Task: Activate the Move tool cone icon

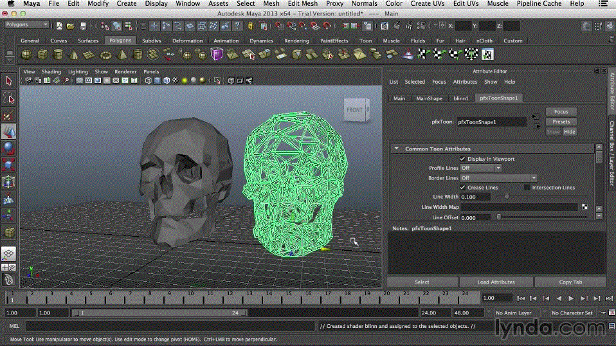Action: [x=8, y=132]
